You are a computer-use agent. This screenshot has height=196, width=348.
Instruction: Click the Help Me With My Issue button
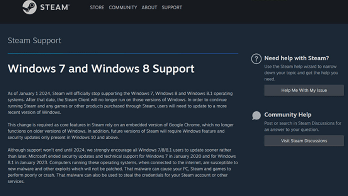(304, 90)
